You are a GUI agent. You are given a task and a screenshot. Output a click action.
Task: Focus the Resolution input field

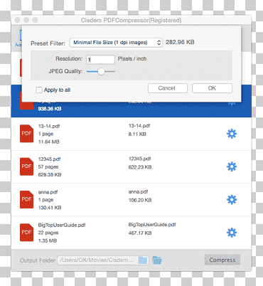pos(100,59)
